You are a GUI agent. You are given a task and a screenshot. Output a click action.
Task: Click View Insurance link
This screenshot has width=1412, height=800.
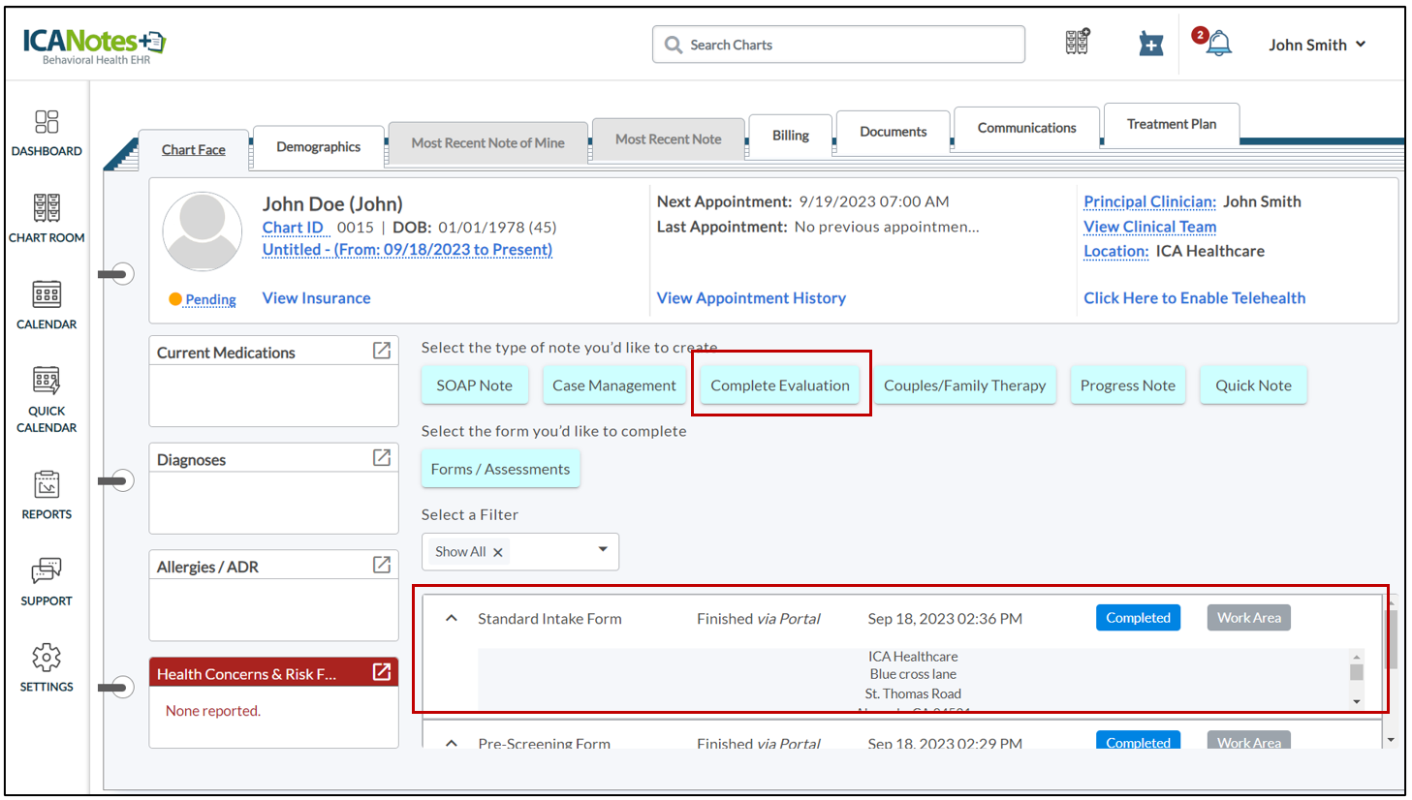click(x=316, y=298)
